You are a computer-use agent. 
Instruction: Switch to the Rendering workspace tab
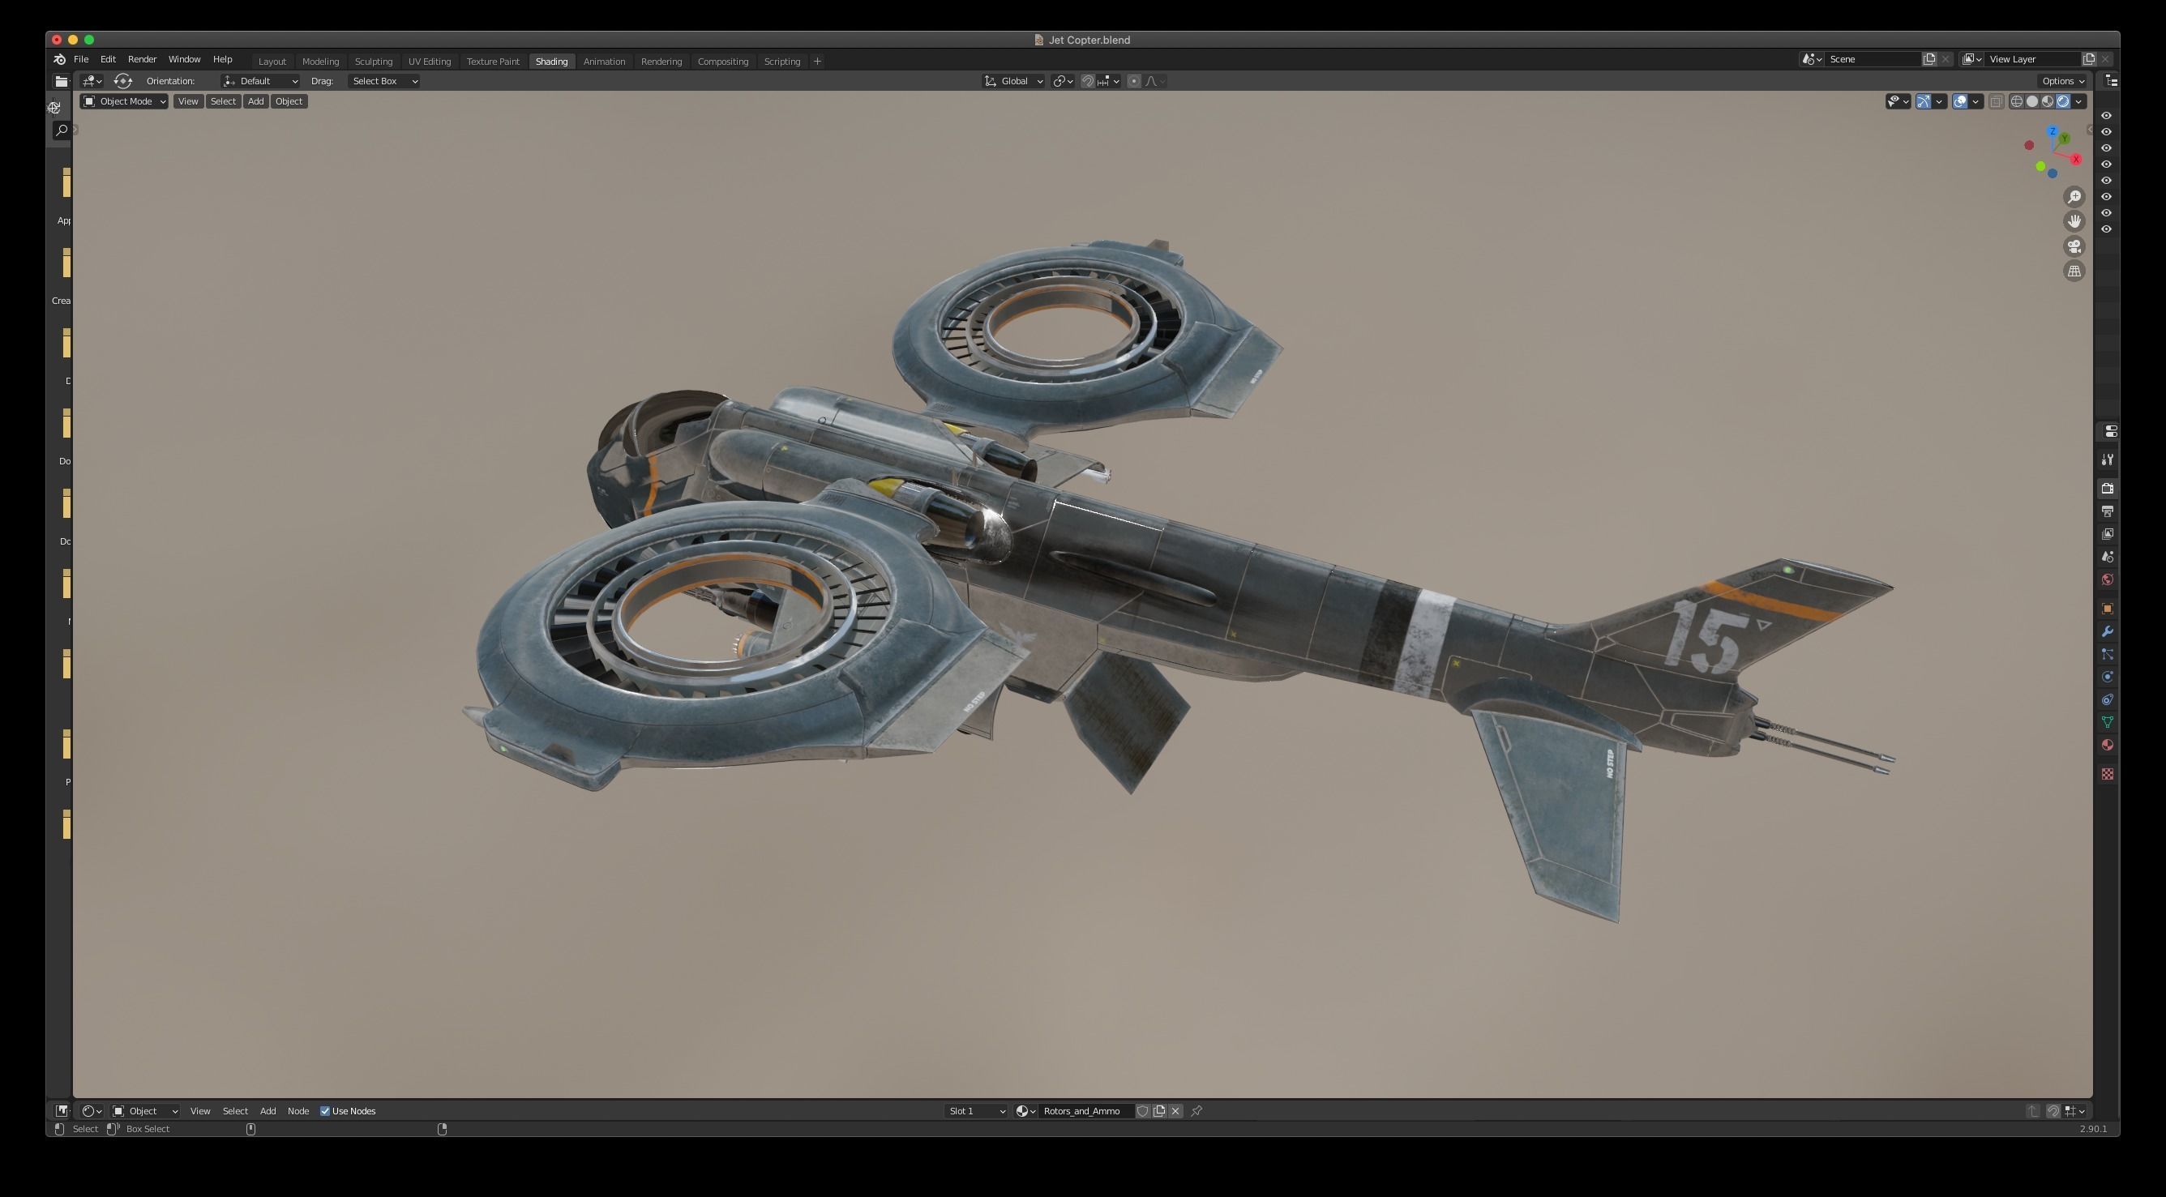[661, 62]
